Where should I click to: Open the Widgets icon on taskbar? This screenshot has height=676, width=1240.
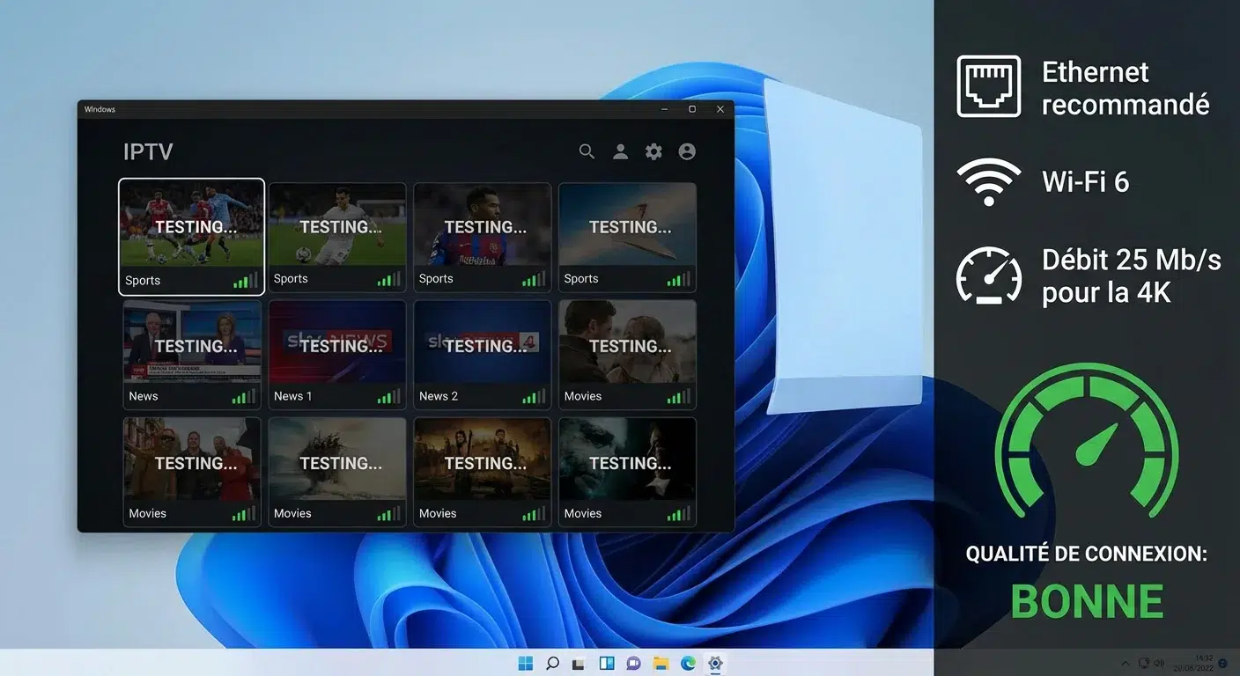click(x=607, y=663)
